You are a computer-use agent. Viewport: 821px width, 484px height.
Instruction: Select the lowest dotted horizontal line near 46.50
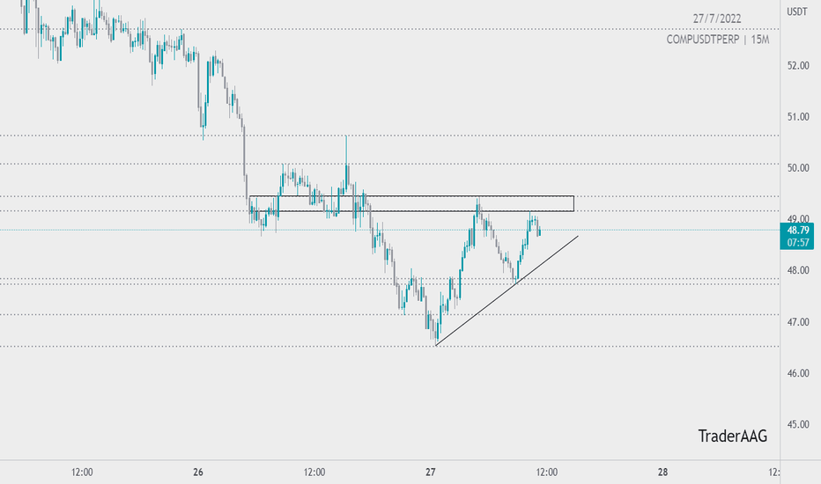(389, 347)
